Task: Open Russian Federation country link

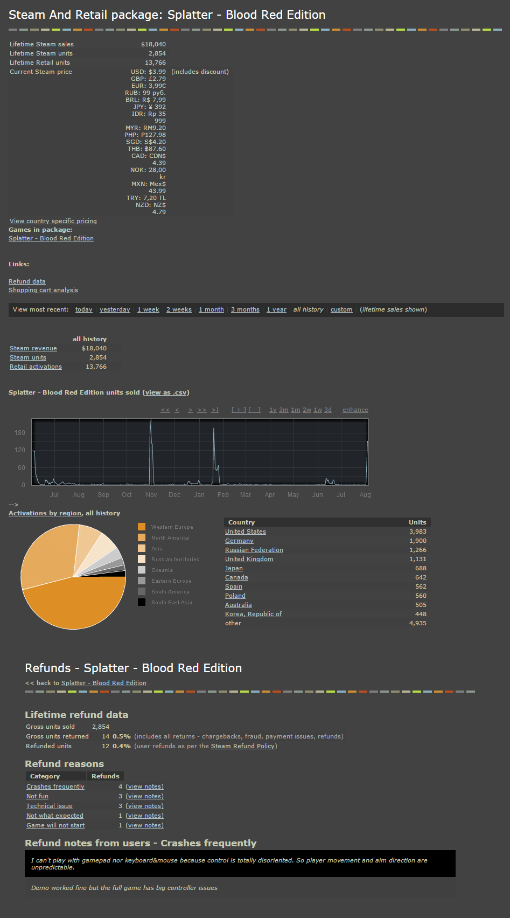Action: point(254,550)
